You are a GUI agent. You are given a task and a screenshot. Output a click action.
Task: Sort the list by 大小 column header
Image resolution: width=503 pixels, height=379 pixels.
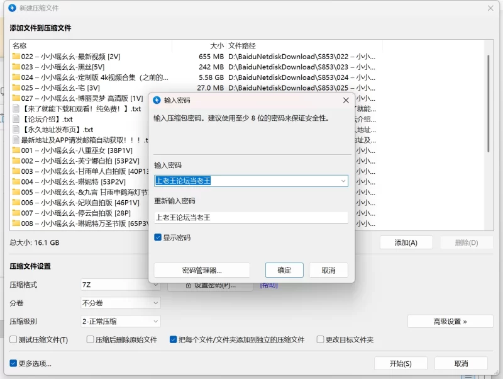[216, 46]
